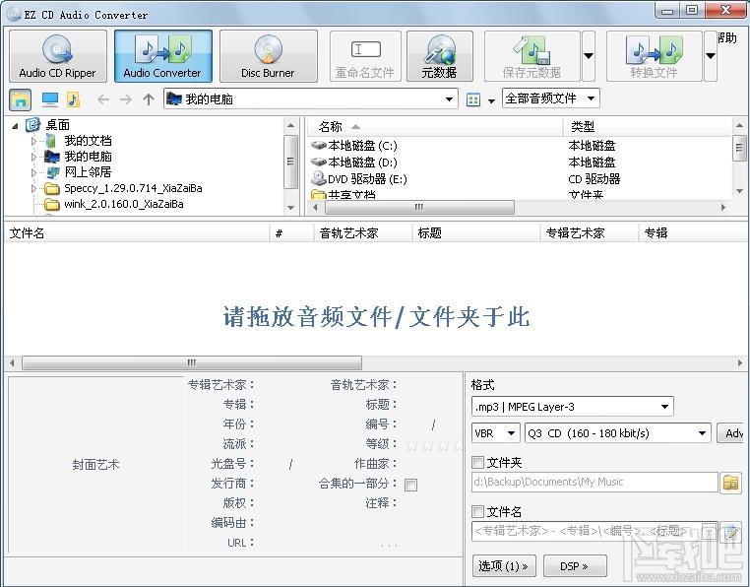Click the file browser horizontal scrollbar thumb
The image size is (750, 587).
[419, 207]
